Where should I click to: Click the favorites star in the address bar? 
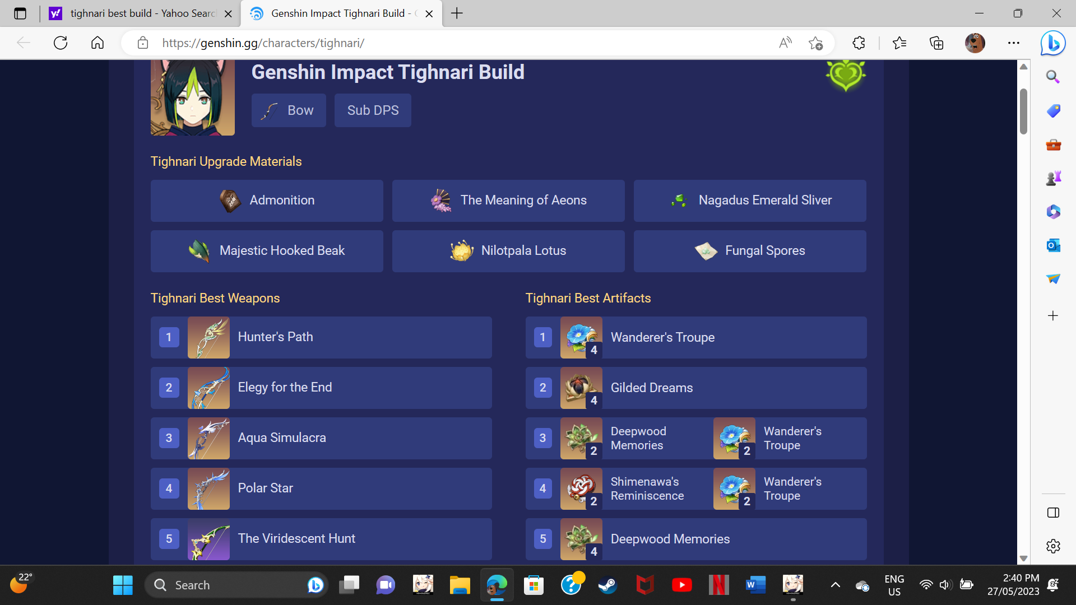(x=816, y=43)
